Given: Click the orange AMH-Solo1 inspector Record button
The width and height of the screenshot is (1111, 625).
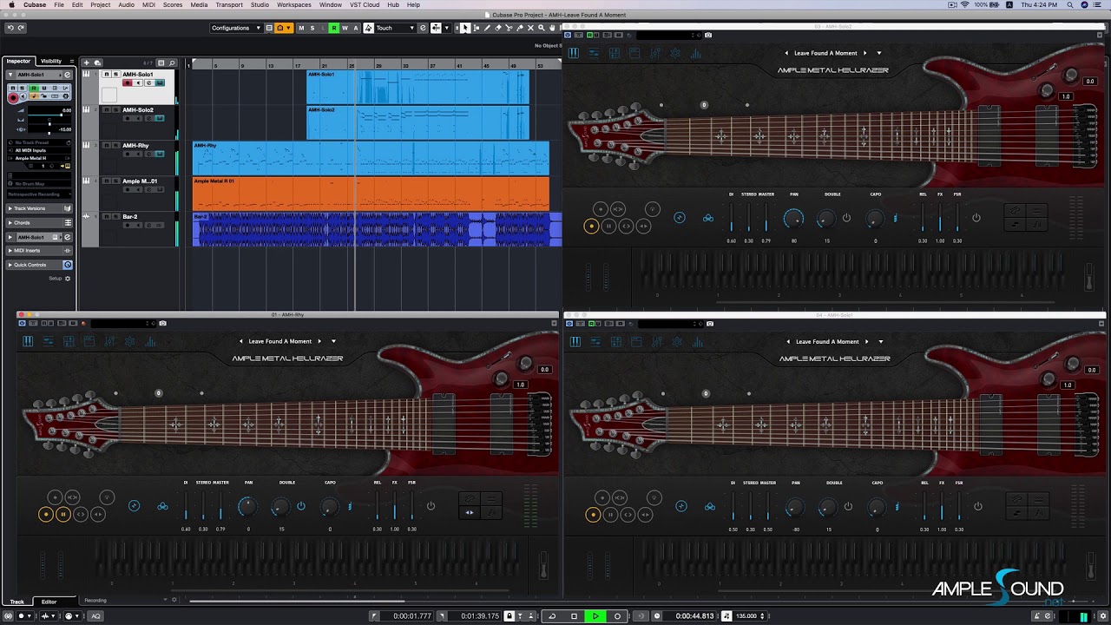Looking at the screenshot, I should (x=13, y=98).
